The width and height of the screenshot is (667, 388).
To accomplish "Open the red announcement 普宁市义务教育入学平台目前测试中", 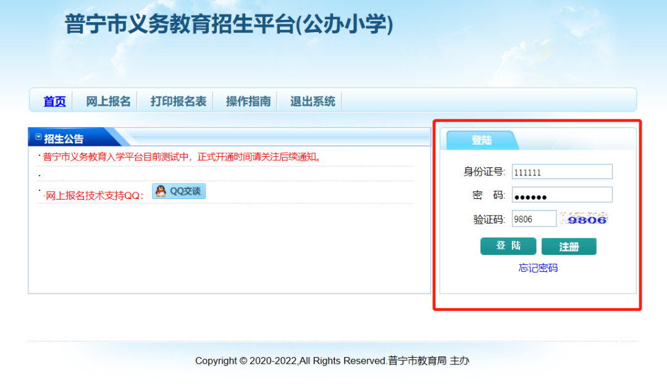I will point(182,157).
